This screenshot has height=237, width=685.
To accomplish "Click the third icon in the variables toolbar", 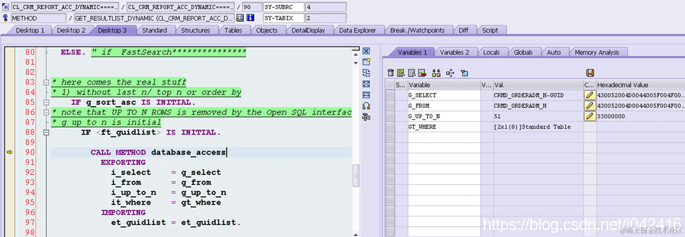I will click(x=411, y=73).
